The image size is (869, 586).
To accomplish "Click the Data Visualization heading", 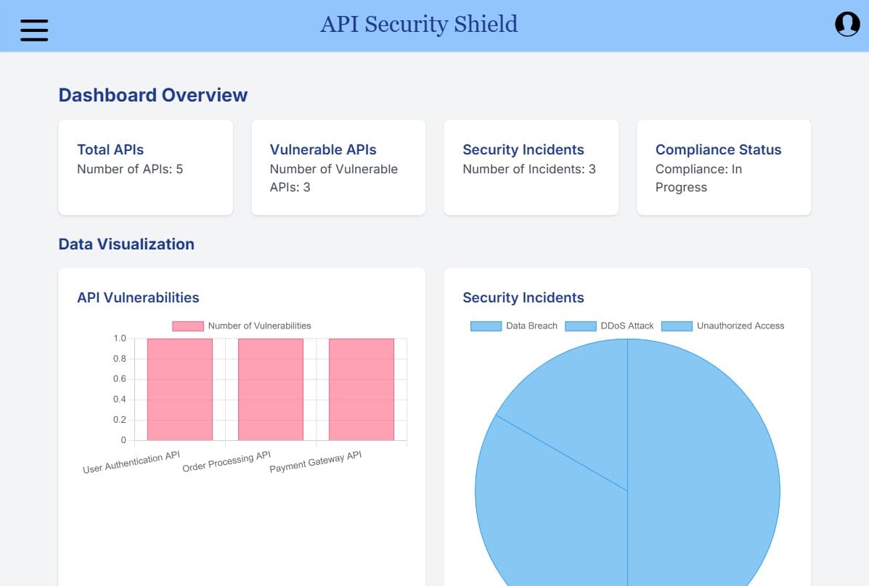I will click(x=126, y=244).
